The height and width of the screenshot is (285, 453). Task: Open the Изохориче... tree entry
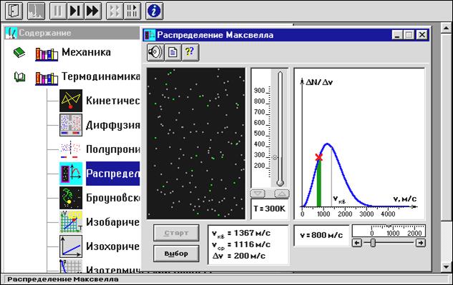pos(112,246)
